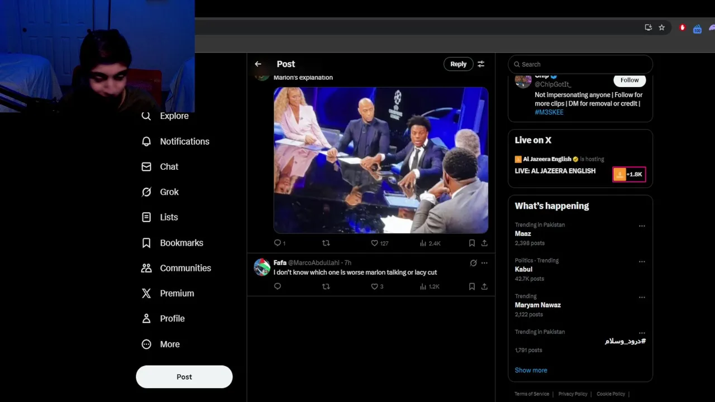715x402 pixels.
Task: Bookmark Fafa's post
Action: point(472,286)
